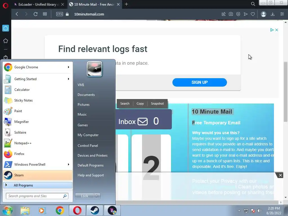This screenshot has height=216, width=288.
Task: Click the Lock button
Action: pyautogui.click(x=84, y=196)
